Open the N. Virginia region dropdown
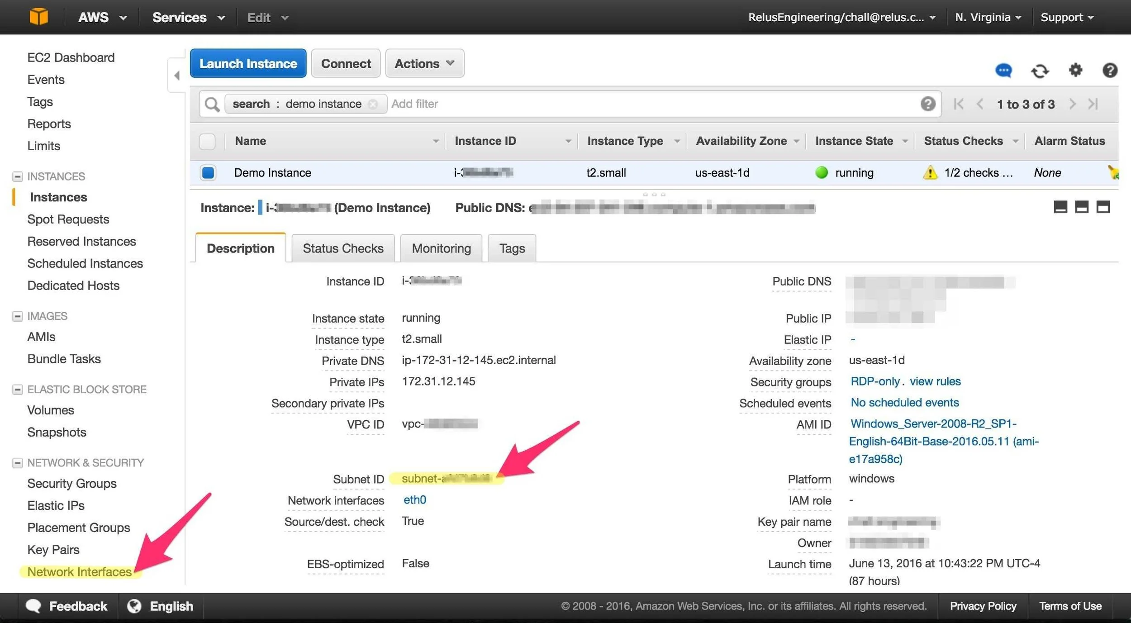1131x623 pixels. tap(988, 17)
